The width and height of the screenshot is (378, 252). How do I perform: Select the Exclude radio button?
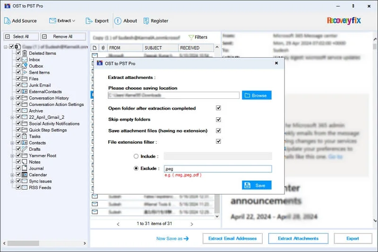coord(136,168)
